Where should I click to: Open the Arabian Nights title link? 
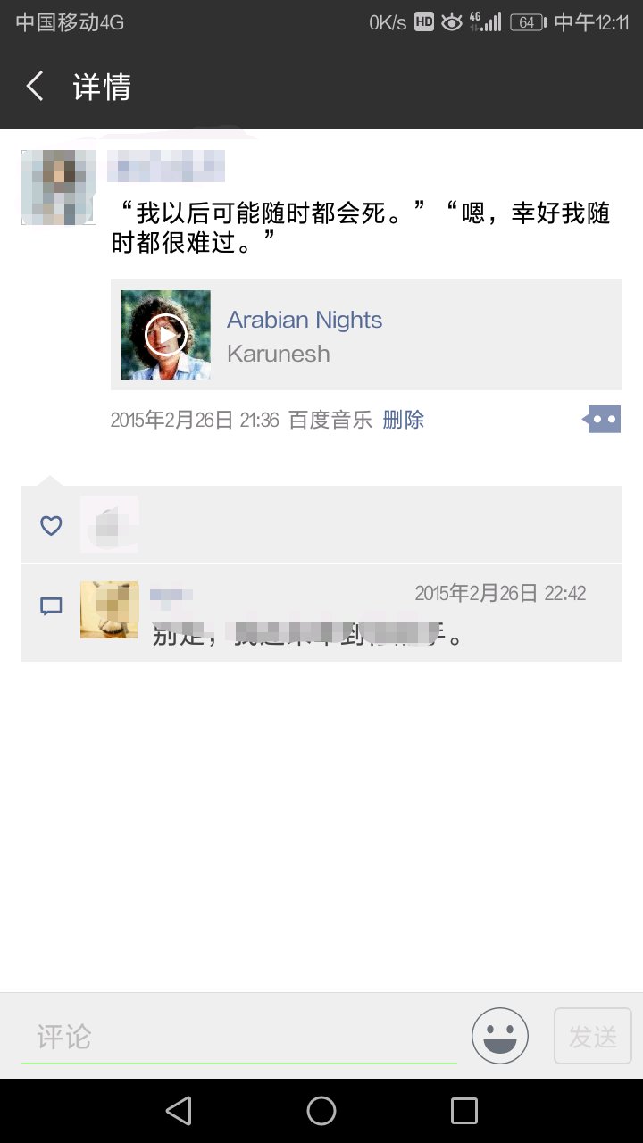305,320
